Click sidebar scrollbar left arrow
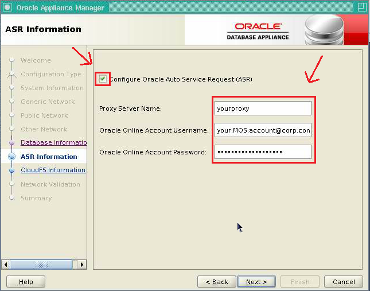 click(7, 265)
